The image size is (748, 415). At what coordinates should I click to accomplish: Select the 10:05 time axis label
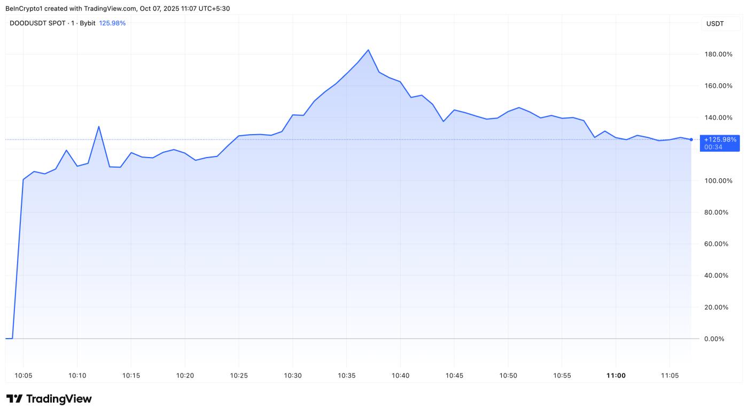coord(24,375)
